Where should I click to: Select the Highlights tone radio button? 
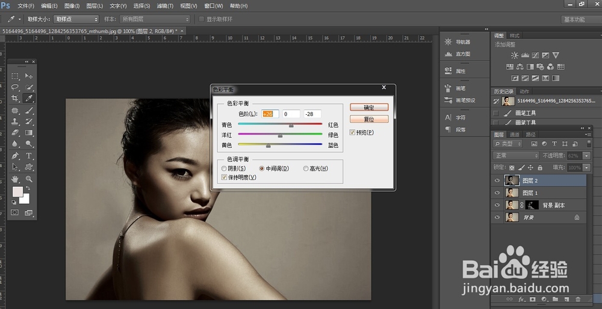click(306, 168)
